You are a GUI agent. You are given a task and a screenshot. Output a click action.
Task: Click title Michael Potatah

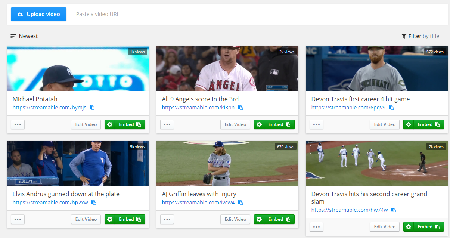35,99
